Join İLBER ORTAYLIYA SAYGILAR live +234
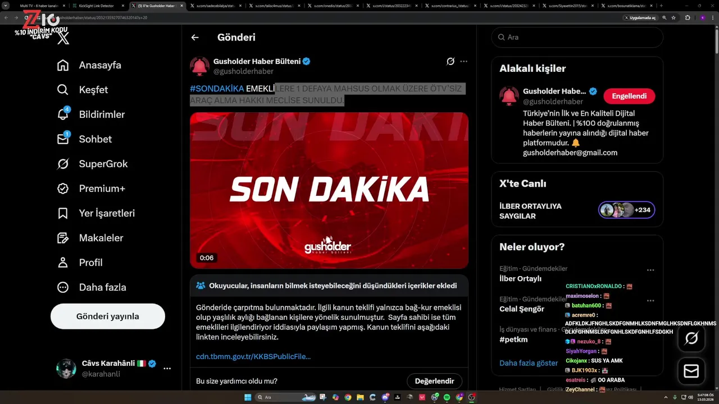 click(626, 210)
